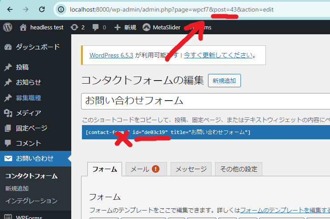Open コンタクトフォーム submenu item

coord(31,176)
